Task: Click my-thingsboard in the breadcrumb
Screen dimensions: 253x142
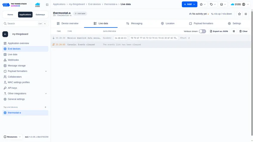Action: point(77,4)
